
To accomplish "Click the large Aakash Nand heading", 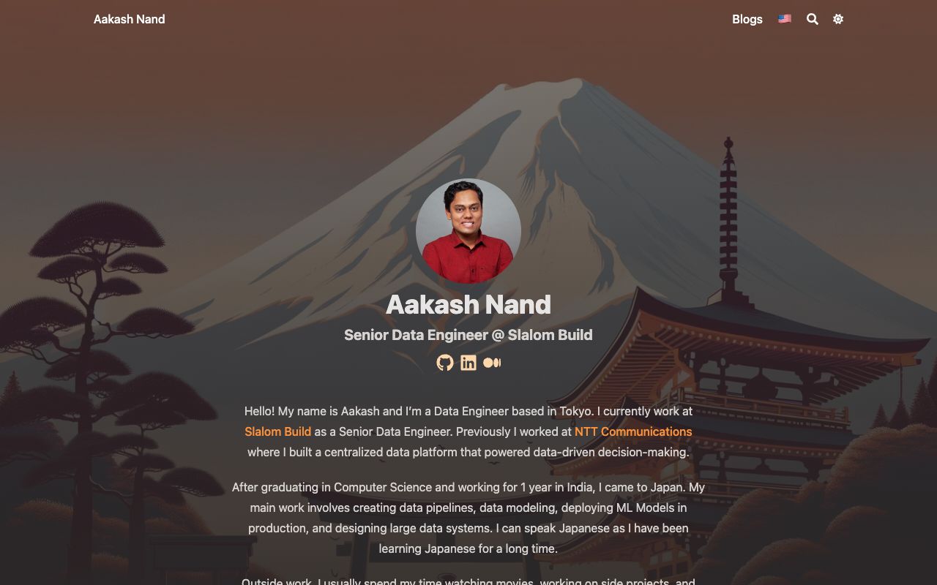I will pos(468,304).
